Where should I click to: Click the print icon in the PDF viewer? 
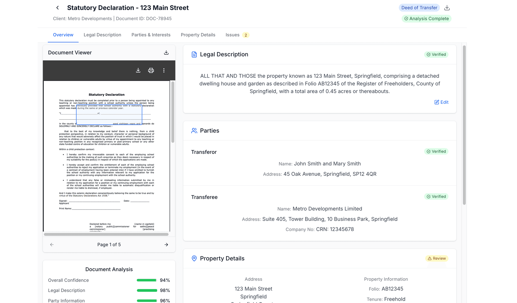click(151, 70)
